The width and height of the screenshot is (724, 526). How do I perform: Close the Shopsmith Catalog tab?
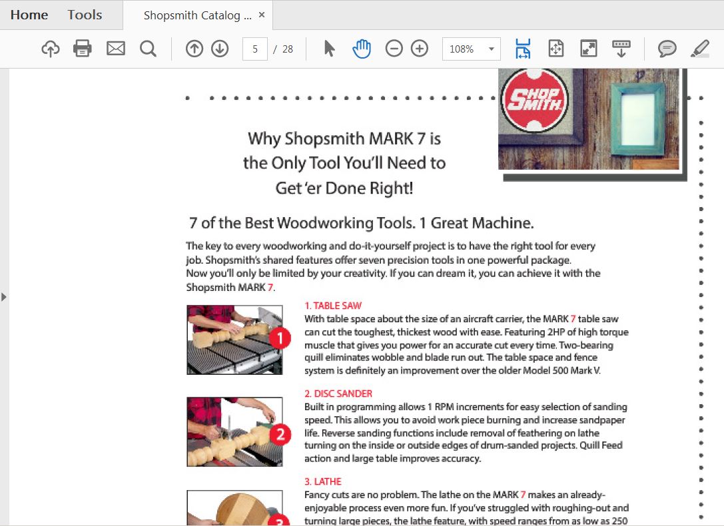262,15
